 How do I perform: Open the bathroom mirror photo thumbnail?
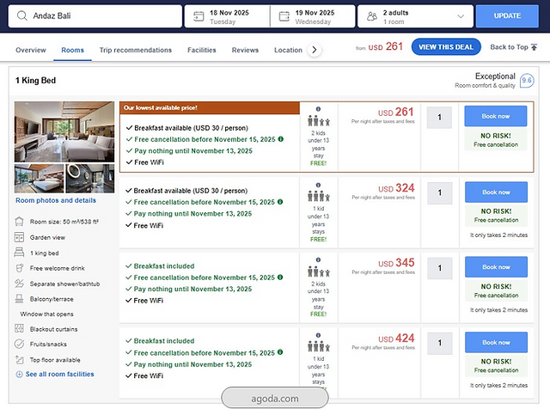point(90,178)
